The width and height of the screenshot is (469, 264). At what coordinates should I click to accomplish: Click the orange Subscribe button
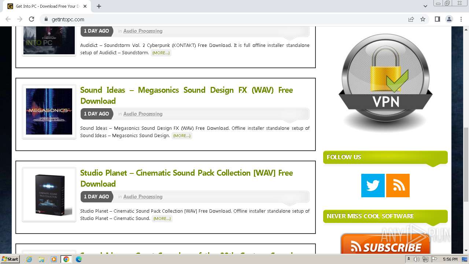pyautogui.click(x=385, y=244)
